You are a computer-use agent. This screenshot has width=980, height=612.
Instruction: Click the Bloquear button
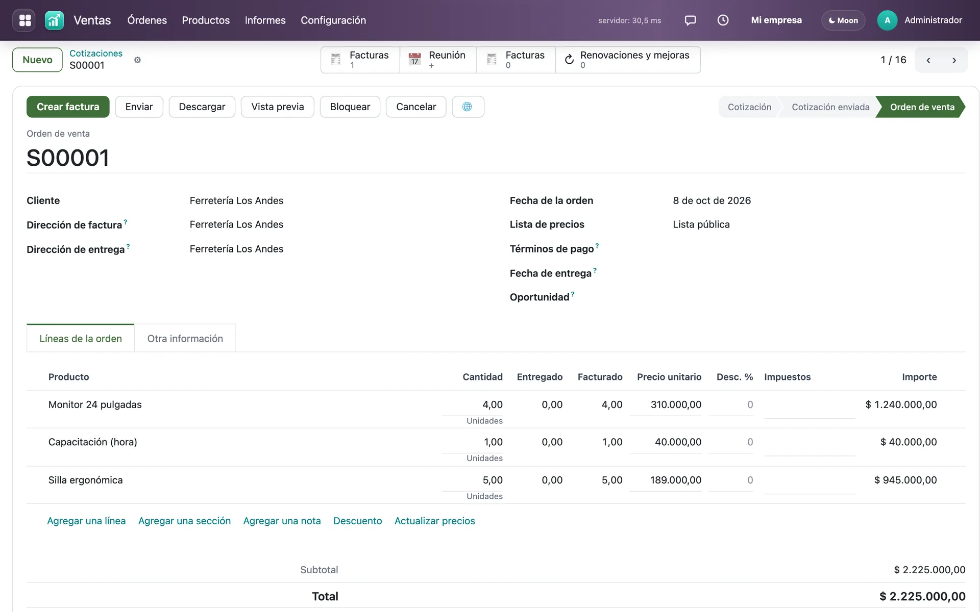coord(350,107)
